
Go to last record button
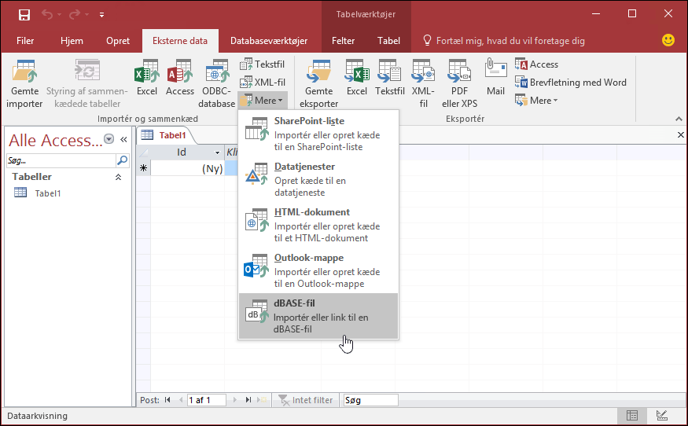click(248, 400)
